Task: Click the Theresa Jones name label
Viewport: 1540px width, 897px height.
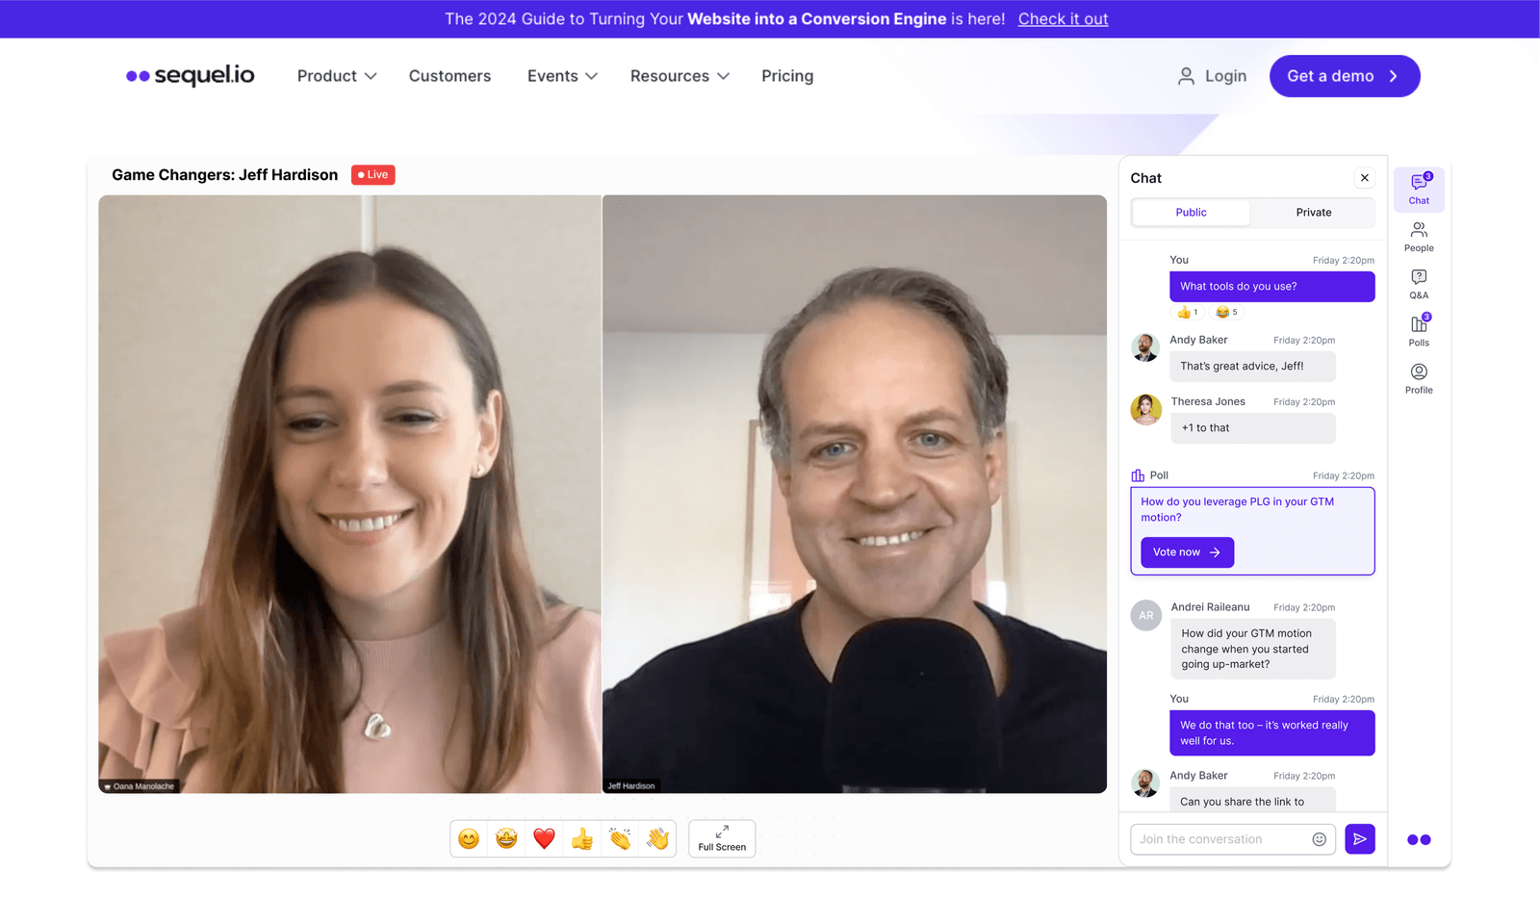Action: [x=1208, y=402]
